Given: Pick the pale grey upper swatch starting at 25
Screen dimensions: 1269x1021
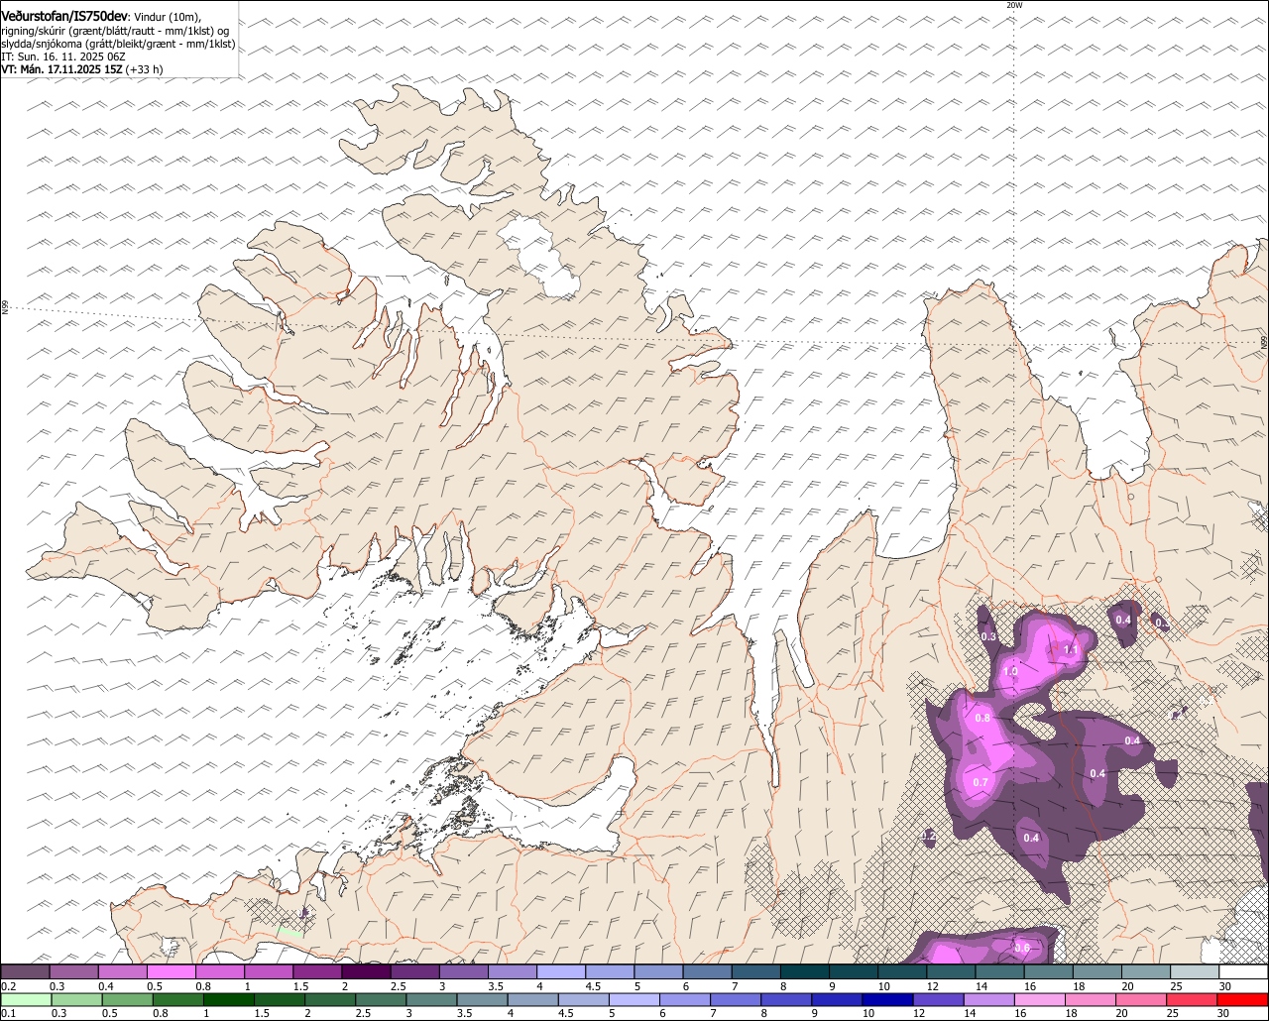Looking at the screenshot, I should tap(1196, 972).
